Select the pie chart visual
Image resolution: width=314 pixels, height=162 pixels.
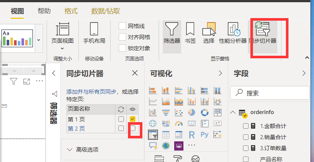click(192, 113)
